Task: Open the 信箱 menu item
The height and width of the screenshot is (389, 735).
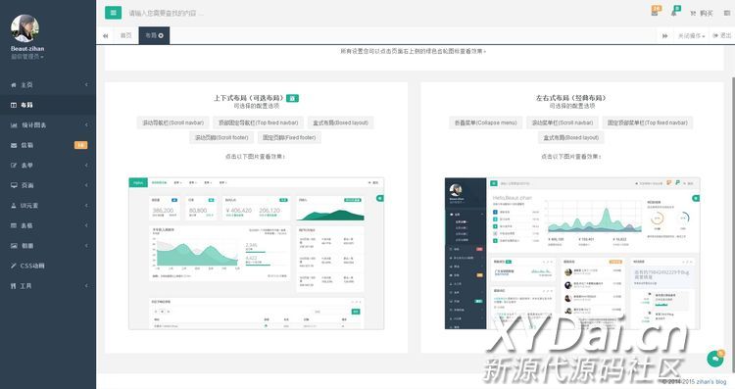Action: (48, 145)
